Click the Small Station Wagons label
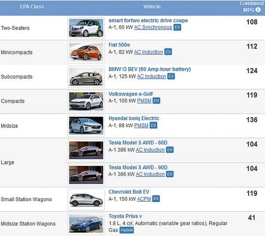Image resolution: width=265 pixels, height=236 pixels. pos(26,199)
